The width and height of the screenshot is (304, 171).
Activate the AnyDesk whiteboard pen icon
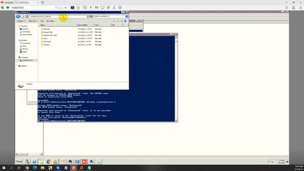click(114, 8)
